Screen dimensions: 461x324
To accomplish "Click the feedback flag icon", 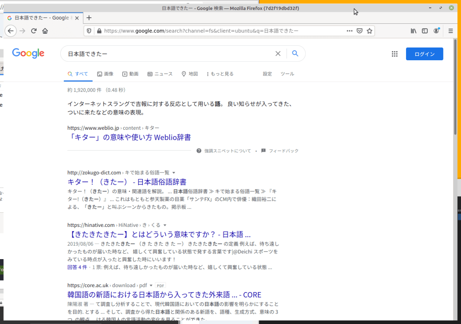I will point(263,151).
